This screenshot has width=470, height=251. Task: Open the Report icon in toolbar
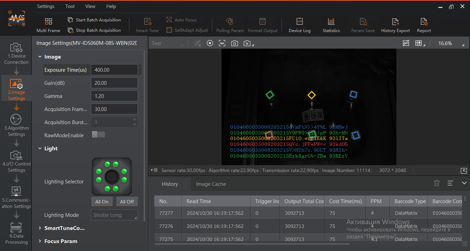point(424,26)
